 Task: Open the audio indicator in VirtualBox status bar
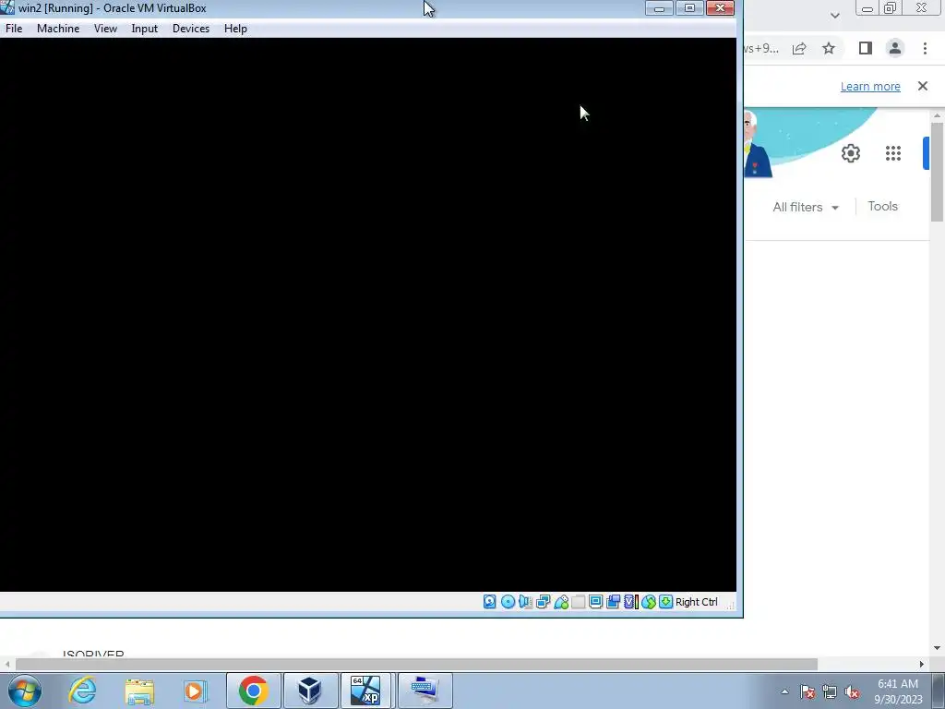[x=525, y=602]
